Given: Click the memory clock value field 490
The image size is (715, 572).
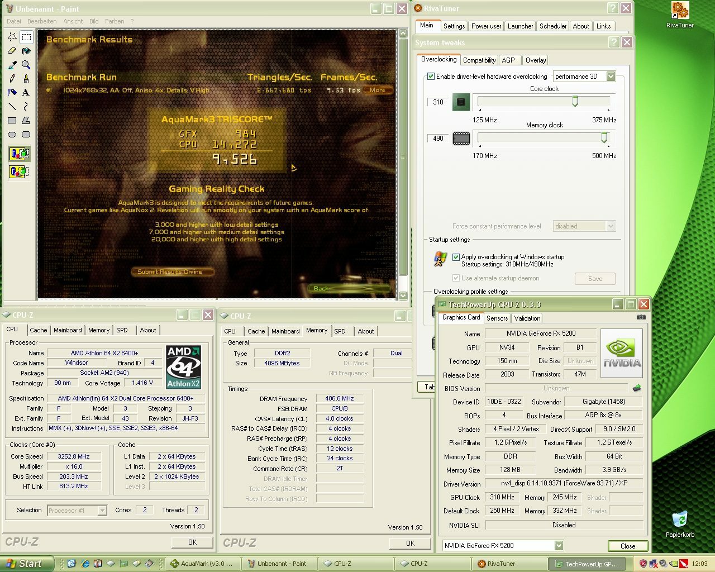Looking at the screenshot, I should pos(438,139).
